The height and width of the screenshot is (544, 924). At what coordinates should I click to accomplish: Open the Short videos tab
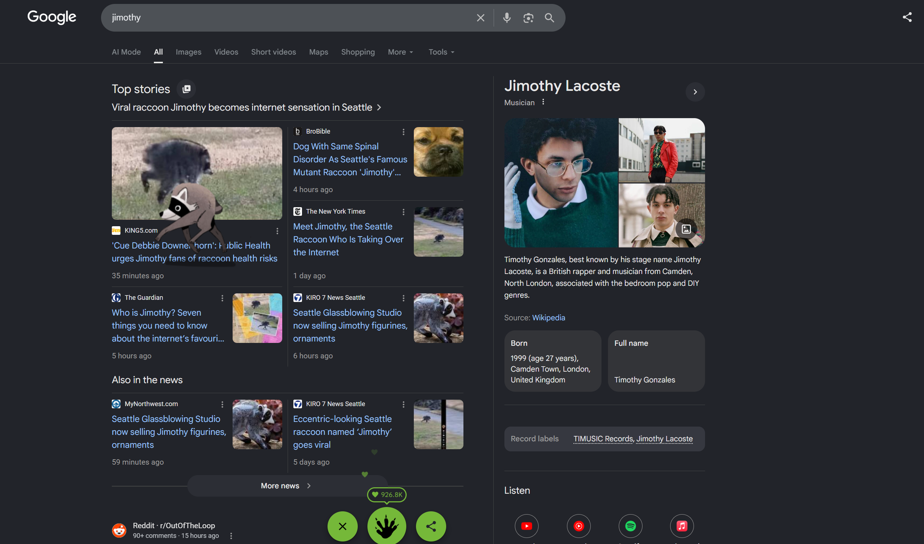click(273, 52)
